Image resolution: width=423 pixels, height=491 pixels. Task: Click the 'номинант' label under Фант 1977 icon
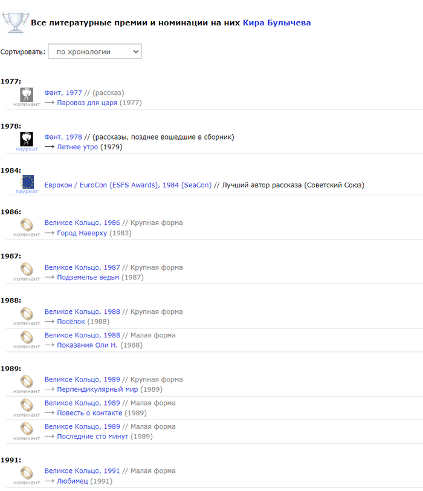[x=27, y=104]
